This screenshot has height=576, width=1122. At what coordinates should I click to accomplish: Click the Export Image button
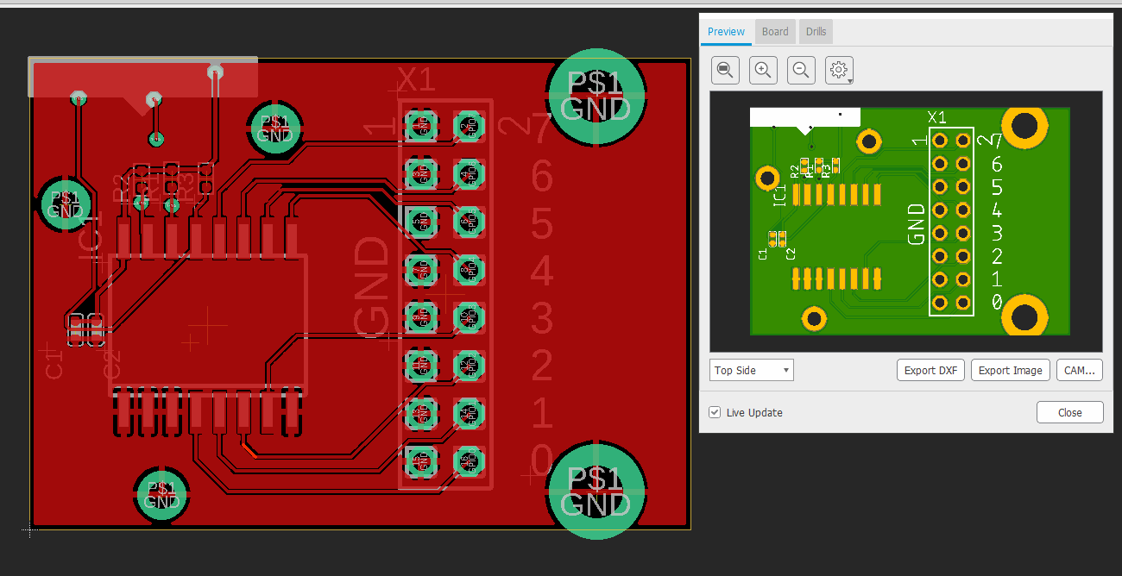pyautogui.click(x=1010, y=371)
